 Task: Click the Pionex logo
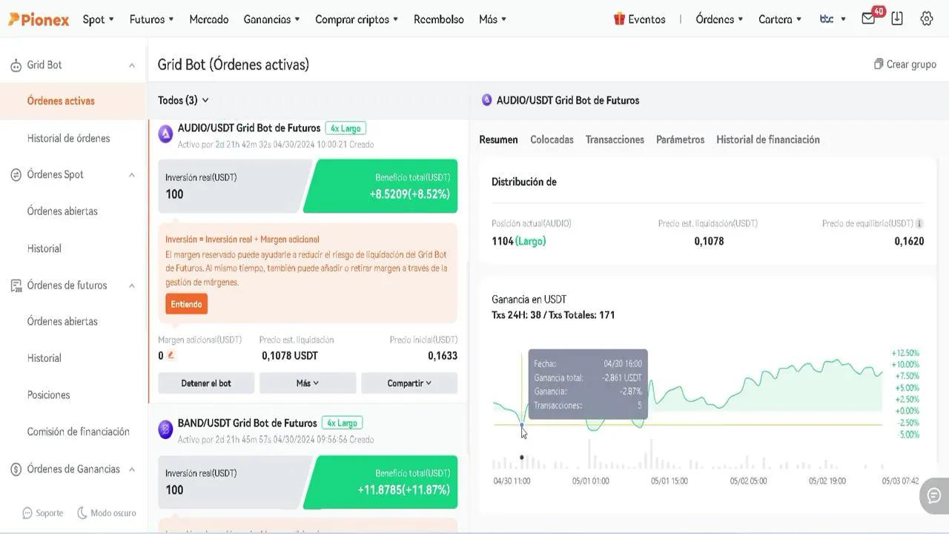(x=39, y=19)
